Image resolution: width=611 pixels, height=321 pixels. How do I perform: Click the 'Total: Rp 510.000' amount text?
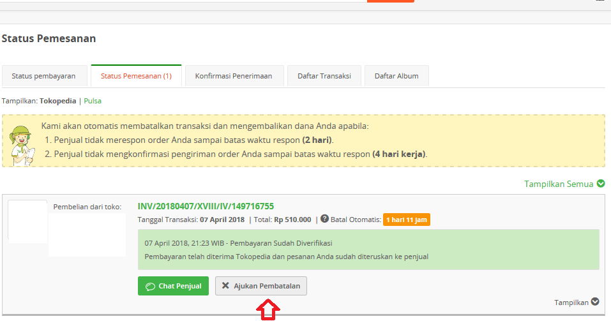[x=282, y=220]
